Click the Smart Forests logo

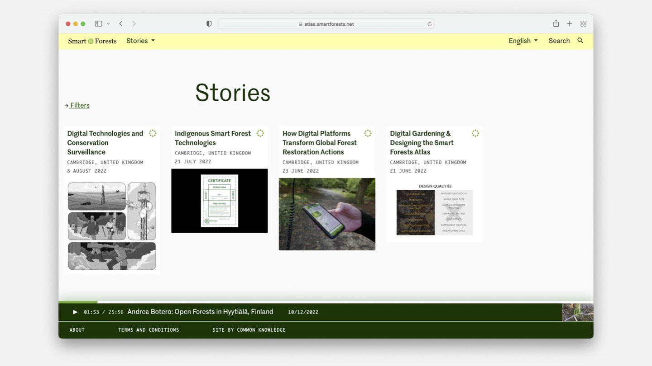92,41
